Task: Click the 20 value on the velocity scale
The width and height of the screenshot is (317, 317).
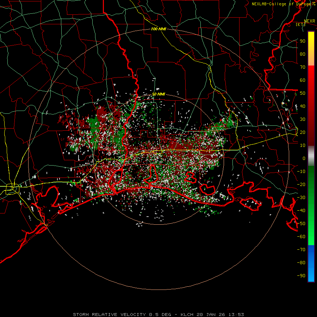Action: tap(303, 132)
